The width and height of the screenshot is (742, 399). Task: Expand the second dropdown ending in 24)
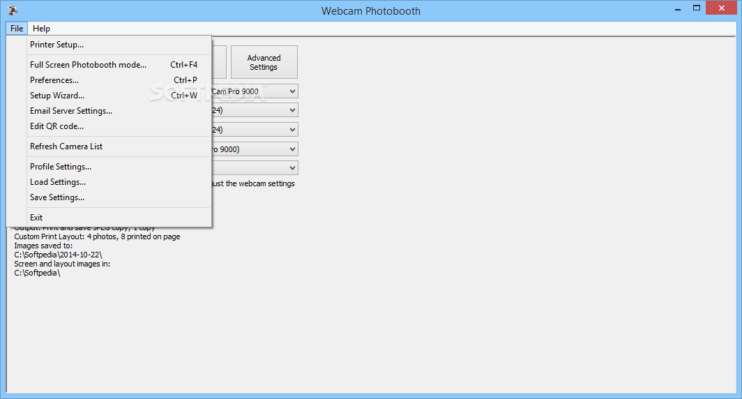pos(292,110)
